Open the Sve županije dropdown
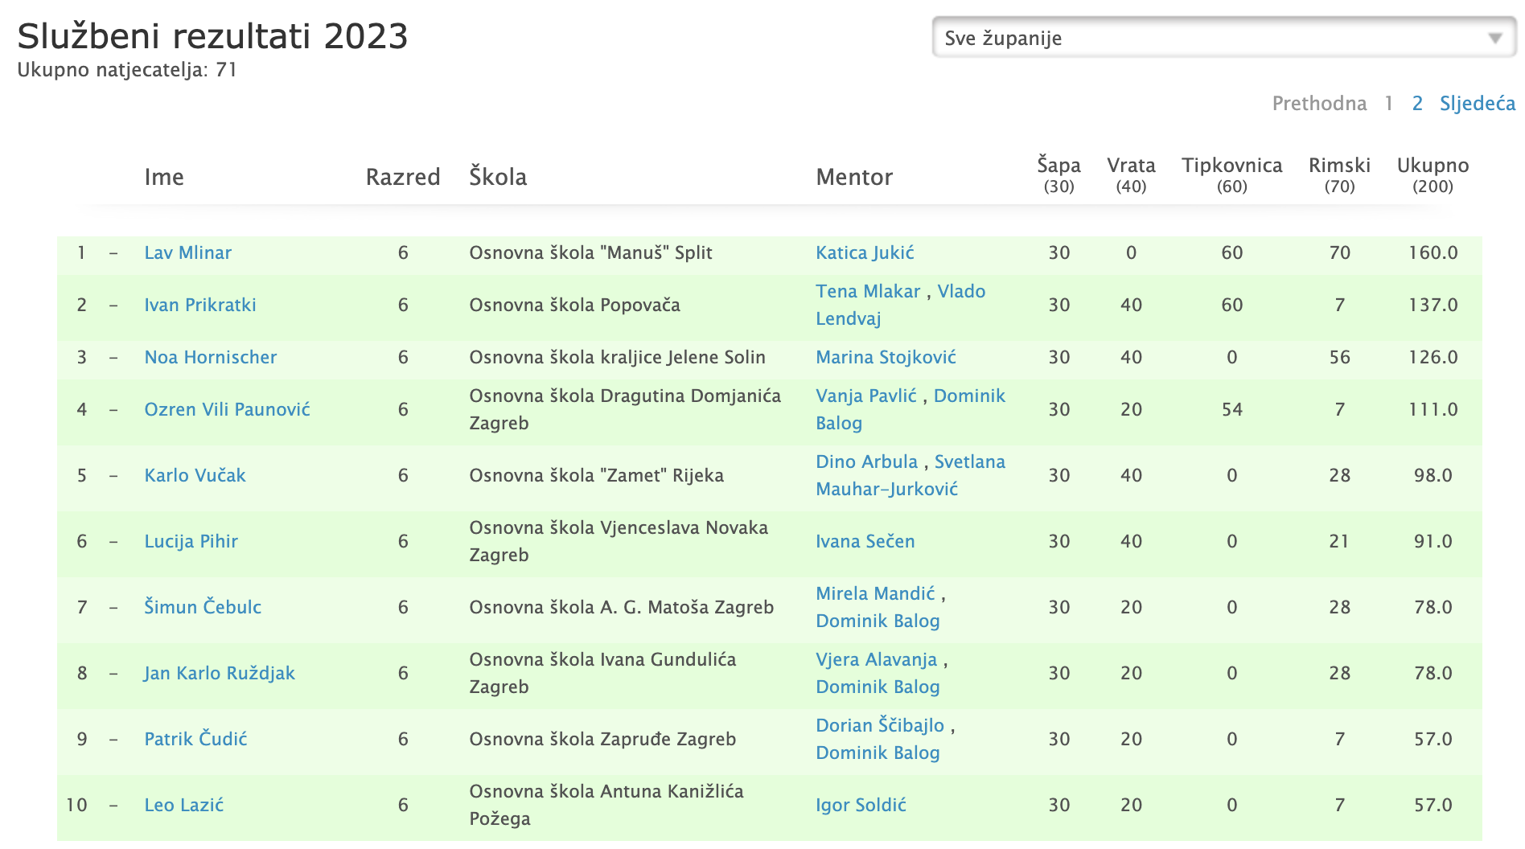Image resolution: width=1525 pixels, height=849 pixels. (1223, 38)
